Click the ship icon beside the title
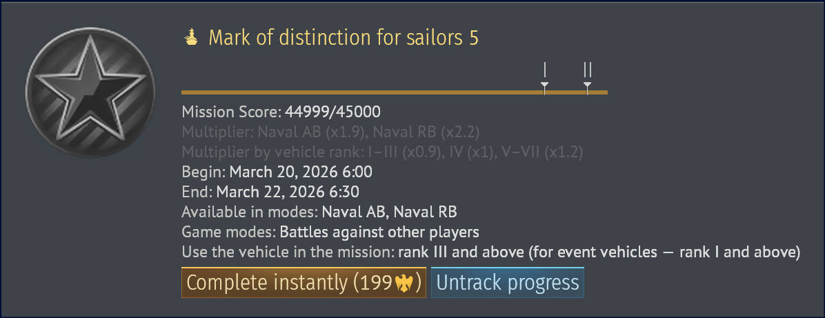The height and width of the screenshot is (318, 825). point(191,37)
